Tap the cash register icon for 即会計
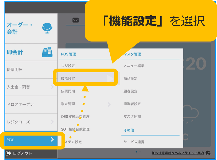Viewport: 217px width, 160px height. pyautogui.click(x=47, y=52)
